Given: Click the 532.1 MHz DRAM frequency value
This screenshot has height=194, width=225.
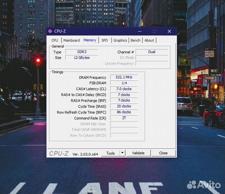Looking at the screenshot, I should click(124, 77).
